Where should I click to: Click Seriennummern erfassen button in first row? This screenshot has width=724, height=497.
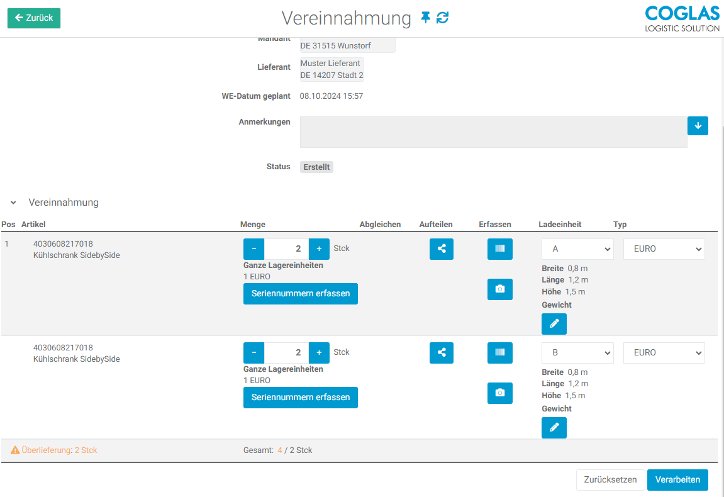[x=301, y=294]
